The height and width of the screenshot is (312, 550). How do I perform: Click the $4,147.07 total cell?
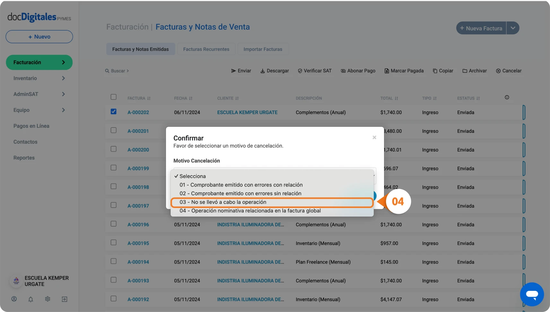point(391,299)
